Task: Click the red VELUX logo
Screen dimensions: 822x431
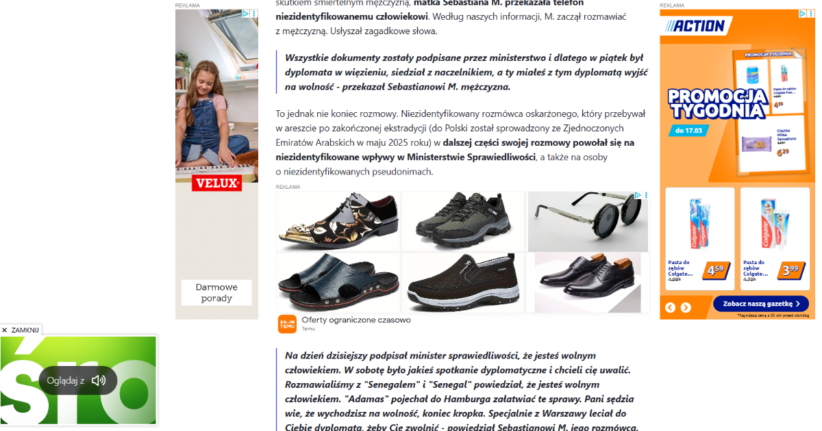Action: click(x=217, y=183)
